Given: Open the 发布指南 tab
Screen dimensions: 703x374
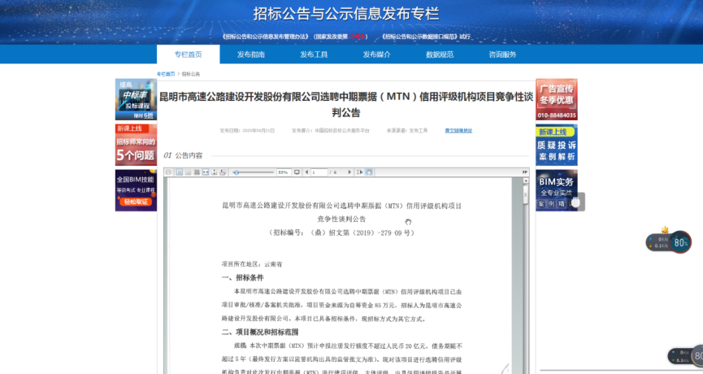Looking at the screenshot, I should 251,54.
